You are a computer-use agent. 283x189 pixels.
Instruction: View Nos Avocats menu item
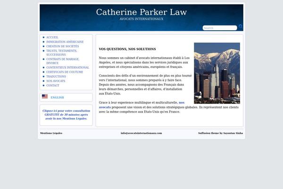(x=56, y=81)
